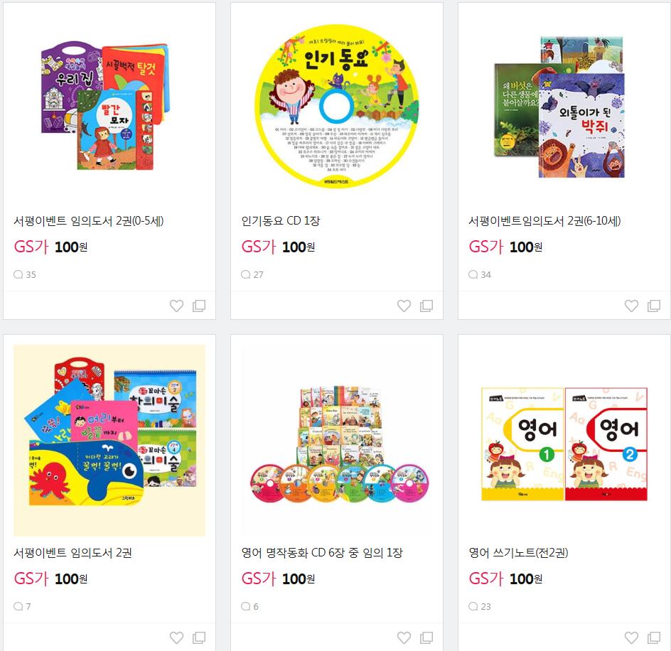View 35 reviews for 0-5세 books
Viewport: 671px width, 651px height.
(25, 275)
